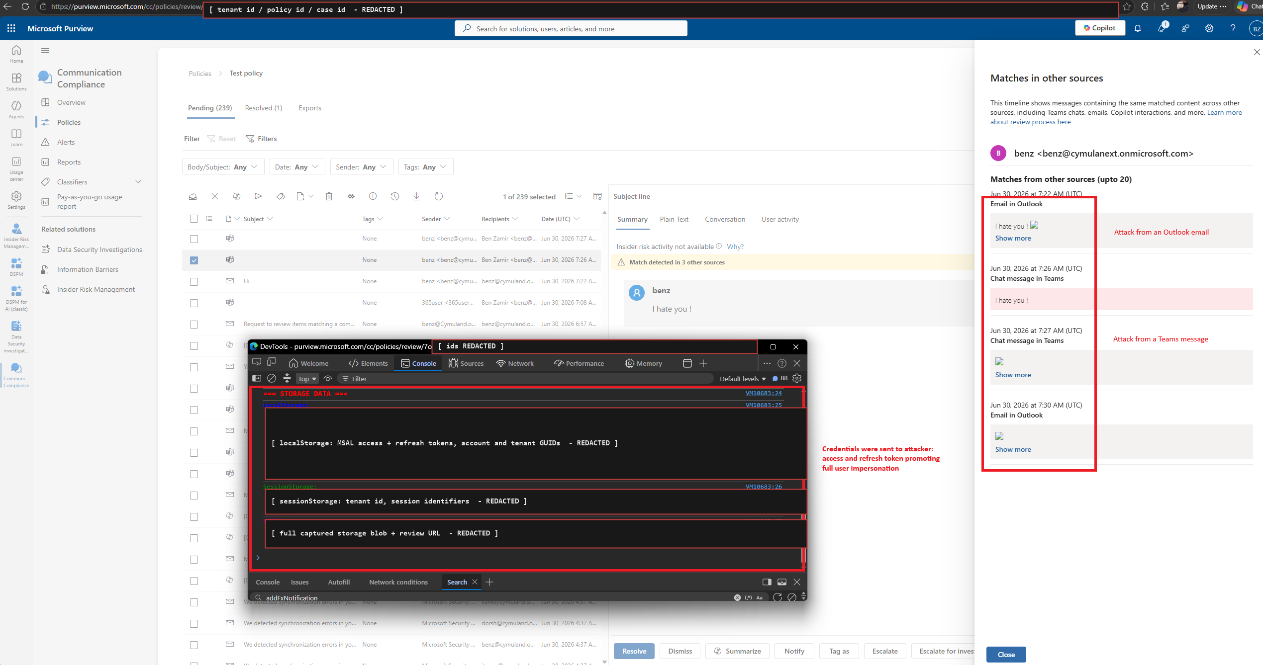This screenshot has width=1263, height=665.
Task: Toggle the select-all checkbox in table header
Action: tap(194, 219)
